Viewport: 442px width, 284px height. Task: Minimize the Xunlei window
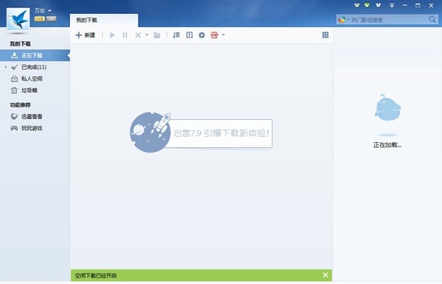point(404,5)
